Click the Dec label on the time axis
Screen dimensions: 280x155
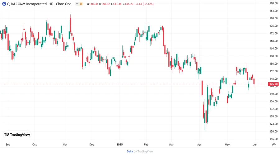(x=91, y=144)
